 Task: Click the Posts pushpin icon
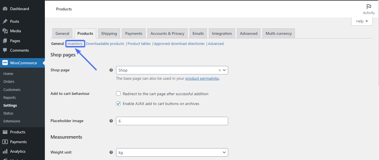[5, 21]
